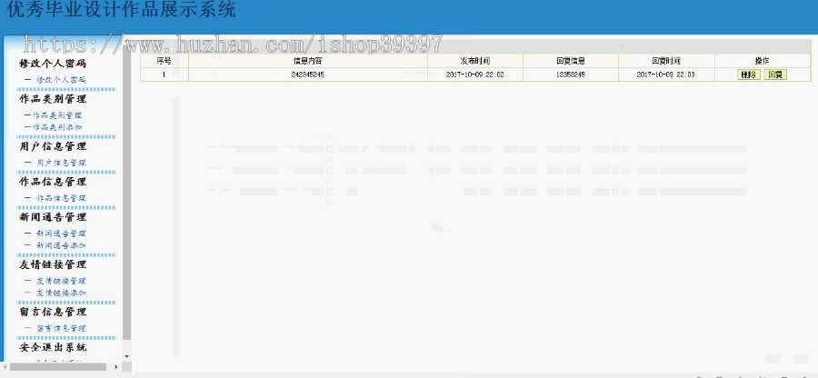Click the 回复 button in row 1
The image size is (818, 378).
click(x=774, y=75)
